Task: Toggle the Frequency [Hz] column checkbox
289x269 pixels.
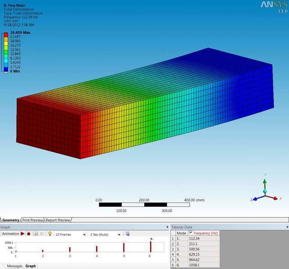Action: tap(191, 232)
